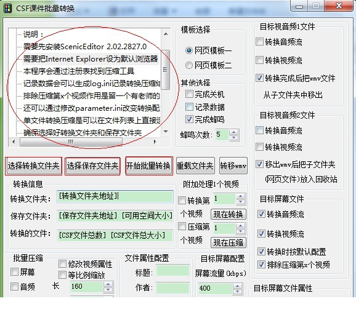The height and width of the screenshot is (309, 356).
Task: Toggle 记录数据 checkbox
Action: pos(189,106)
